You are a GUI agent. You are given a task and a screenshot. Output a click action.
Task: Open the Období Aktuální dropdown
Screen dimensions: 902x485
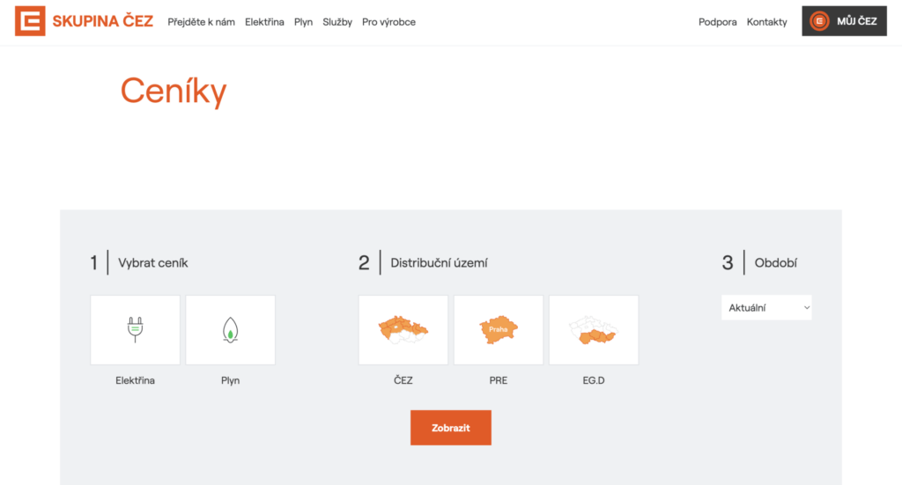tap(766, 308)
